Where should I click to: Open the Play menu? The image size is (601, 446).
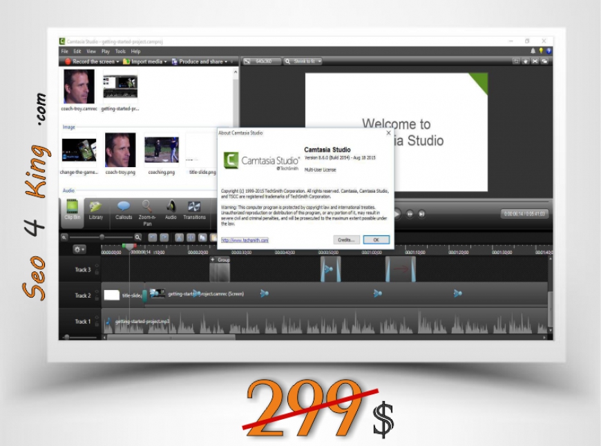106,51
